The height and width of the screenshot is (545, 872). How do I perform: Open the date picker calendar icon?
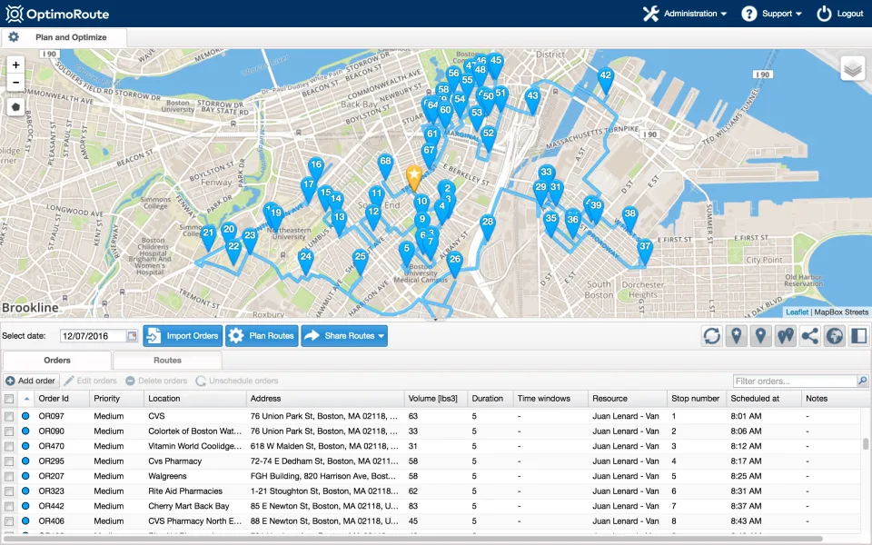tap(132, 336)
